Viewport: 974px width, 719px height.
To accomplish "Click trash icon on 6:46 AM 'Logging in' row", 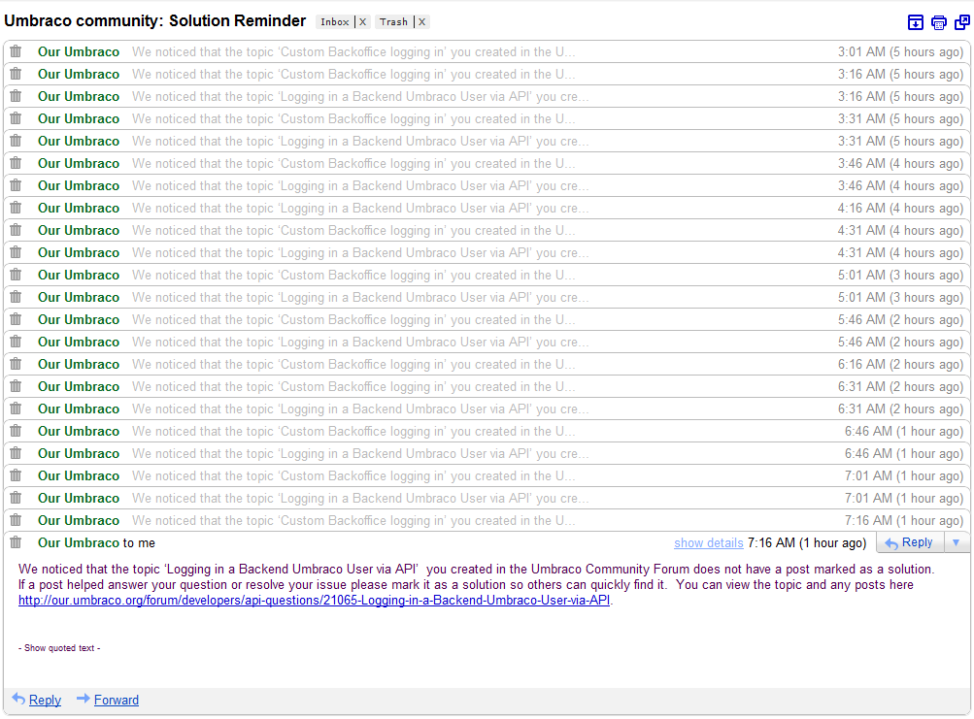I will 16,454.
